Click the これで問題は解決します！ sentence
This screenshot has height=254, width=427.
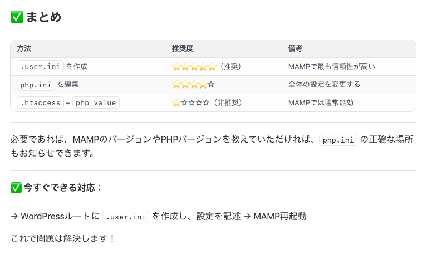(63, 239)
